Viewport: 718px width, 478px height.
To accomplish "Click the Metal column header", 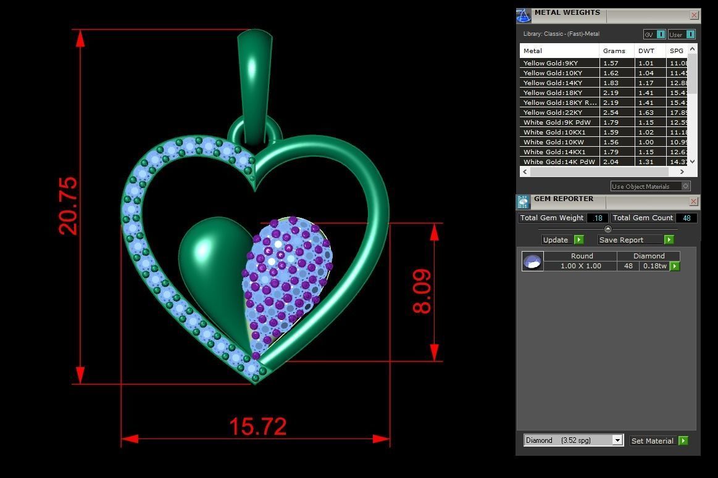I will [x=559, y=51].
